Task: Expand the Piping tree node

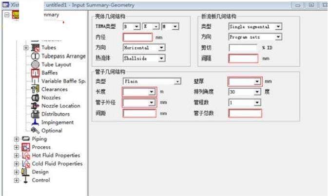Action: [x=16, y=139]
